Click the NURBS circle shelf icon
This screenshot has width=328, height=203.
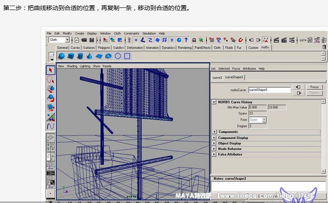(118, 56)
